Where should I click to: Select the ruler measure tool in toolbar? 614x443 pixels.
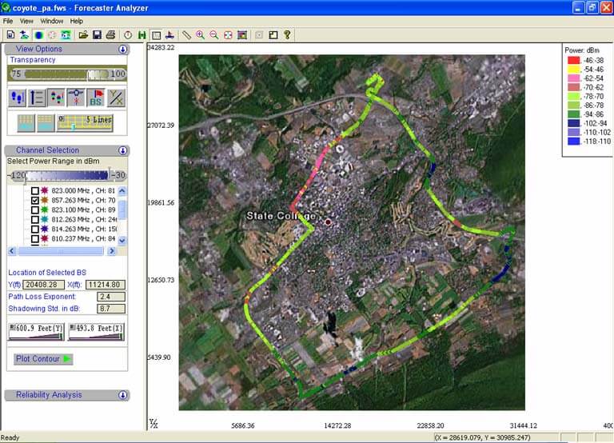186,35
